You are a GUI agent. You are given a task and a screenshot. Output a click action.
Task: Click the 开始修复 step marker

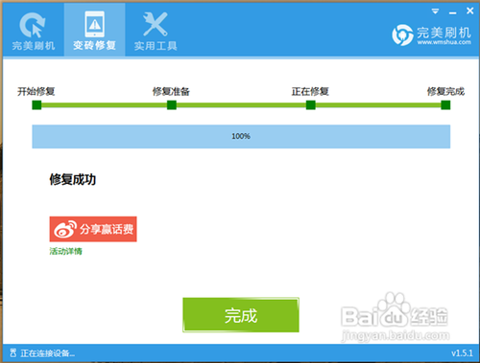coord(36,105)
